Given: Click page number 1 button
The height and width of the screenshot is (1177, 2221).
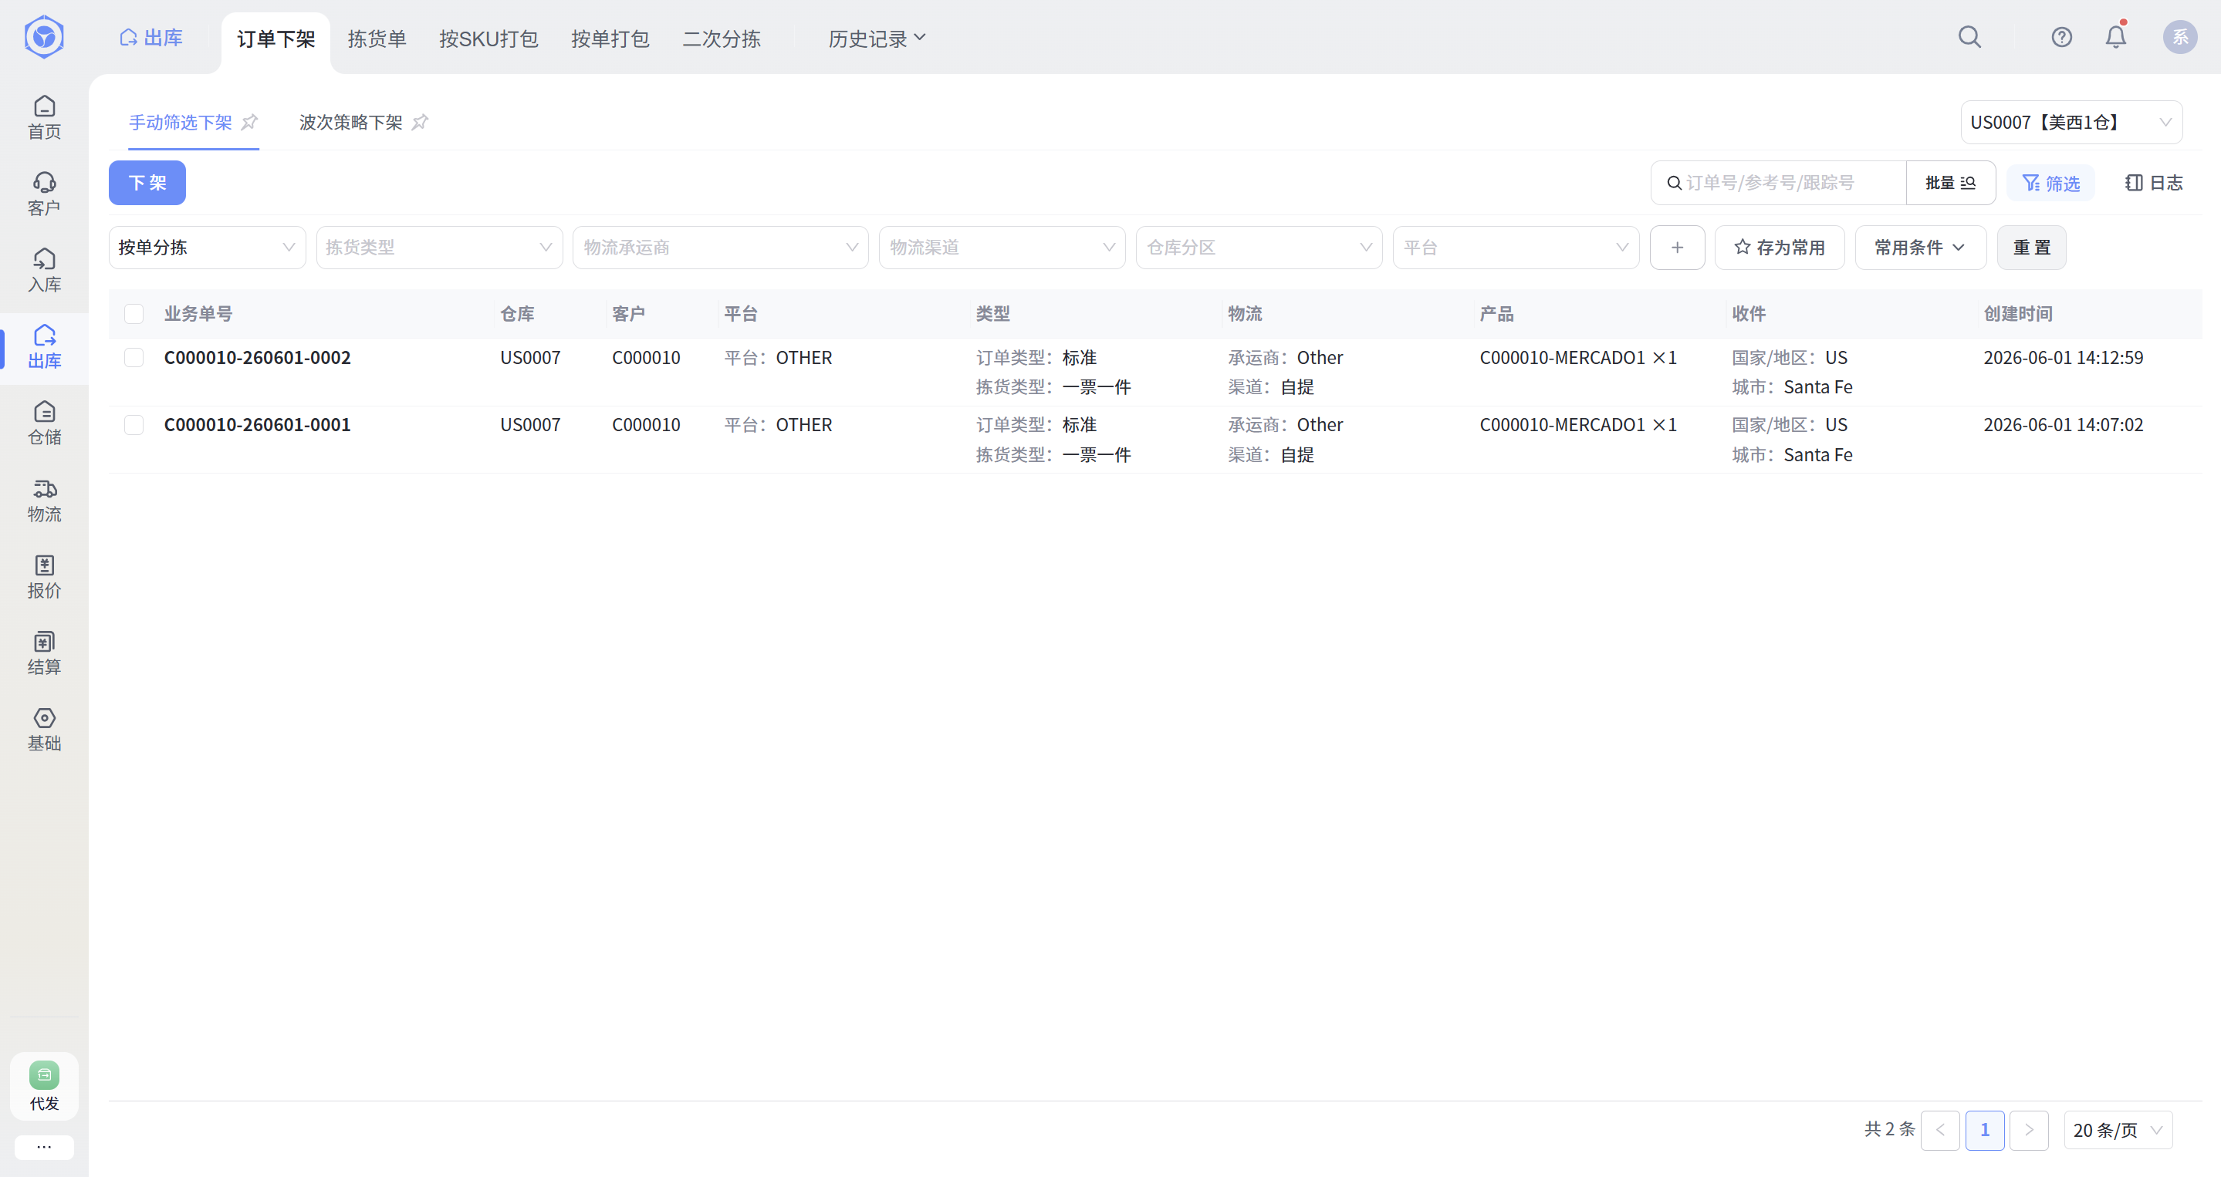Looking at the screenshot, I should pos(1984,1130).
